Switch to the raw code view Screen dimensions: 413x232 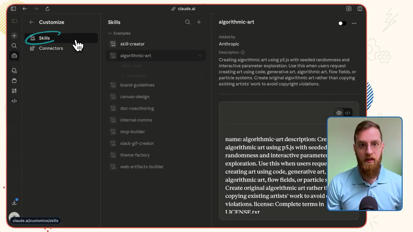348,113
